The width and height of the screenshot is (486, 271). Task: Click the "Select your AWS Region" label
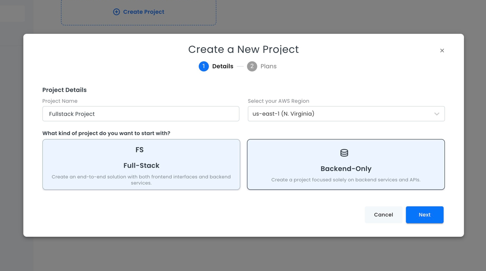(278, 101)
